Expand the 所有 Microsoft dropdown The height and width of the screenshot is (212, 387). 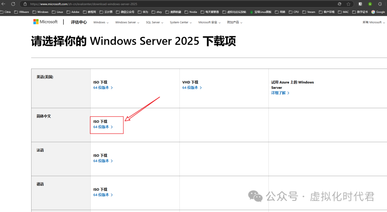[x=374, y=23]
